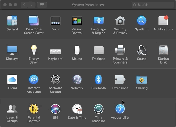Open the General preferences pane
176x127 pixels.
(12, 21)
